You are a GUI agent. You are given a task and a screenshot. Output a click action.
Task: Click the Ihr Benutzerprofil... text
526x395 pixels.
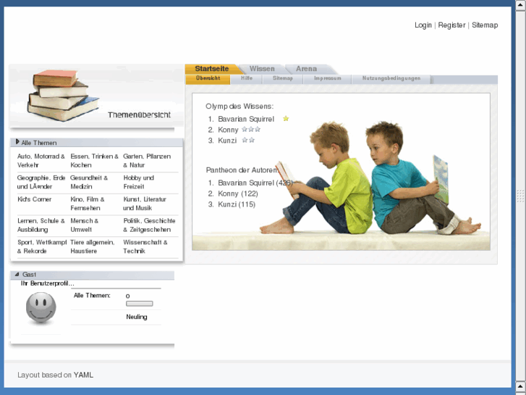coord(47,283)
